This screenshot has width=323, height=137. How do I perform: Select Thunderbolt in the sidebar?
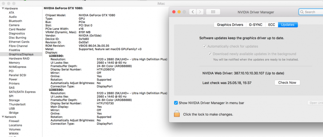[x=17, y=104]
